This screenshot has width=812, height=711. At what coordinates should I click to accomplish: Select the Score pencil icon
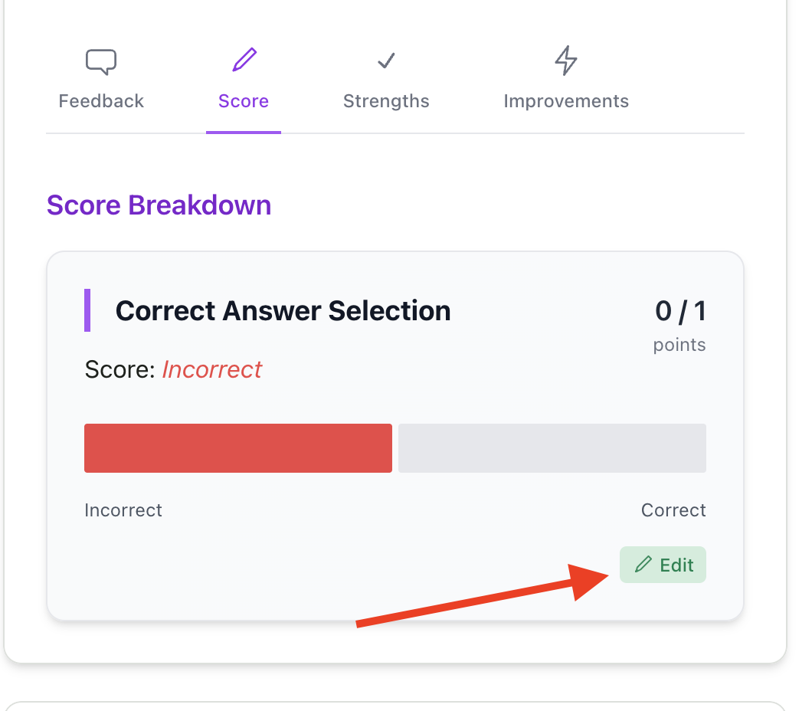coord(243,61)
